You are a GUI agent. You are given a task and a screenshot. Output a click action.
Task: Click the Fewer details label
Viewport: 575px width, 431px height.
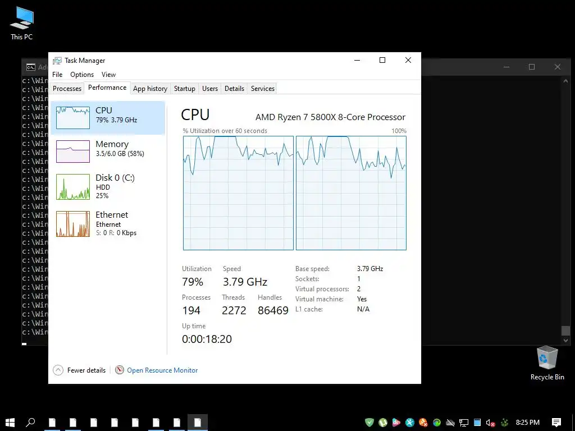[86, 370]
